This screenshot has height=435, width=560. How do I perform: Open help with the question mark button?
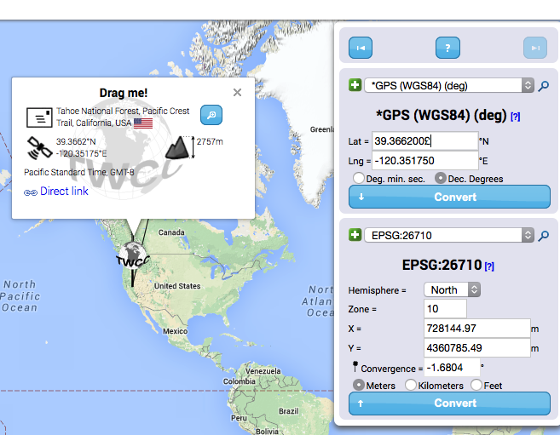[447, 49]
